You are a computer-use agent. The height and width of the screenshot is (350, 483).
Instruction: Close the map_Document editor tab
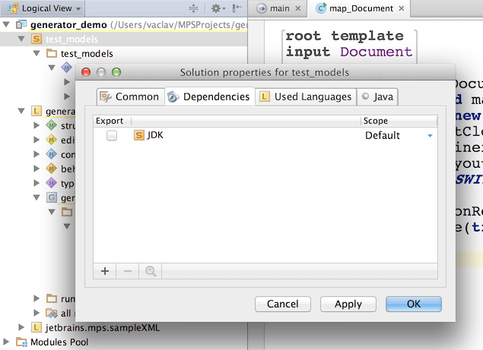pyautogui.click(x=402, y=8)
